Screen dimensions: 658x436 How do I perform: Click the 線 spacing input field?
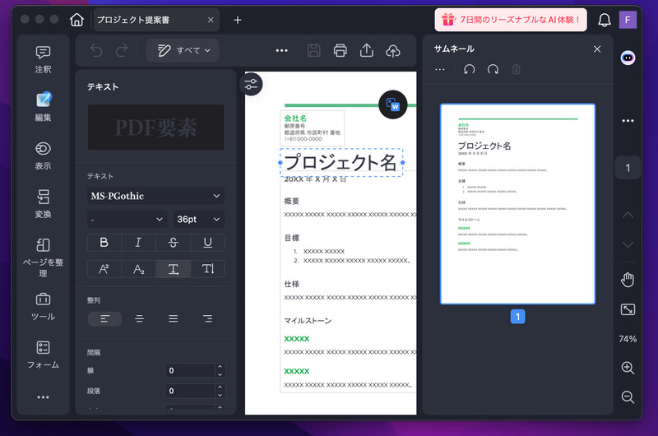[190, 370]
